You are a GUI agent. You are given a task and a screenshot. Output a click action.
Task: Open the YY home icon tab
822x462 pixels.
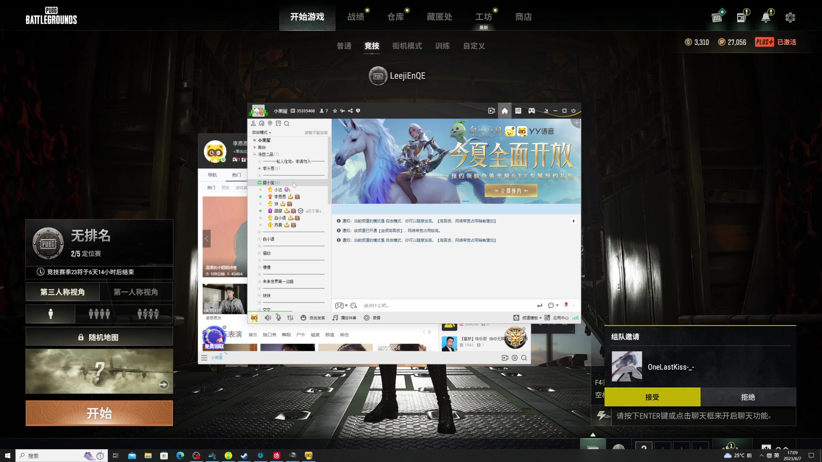click(x=505, y=111)
